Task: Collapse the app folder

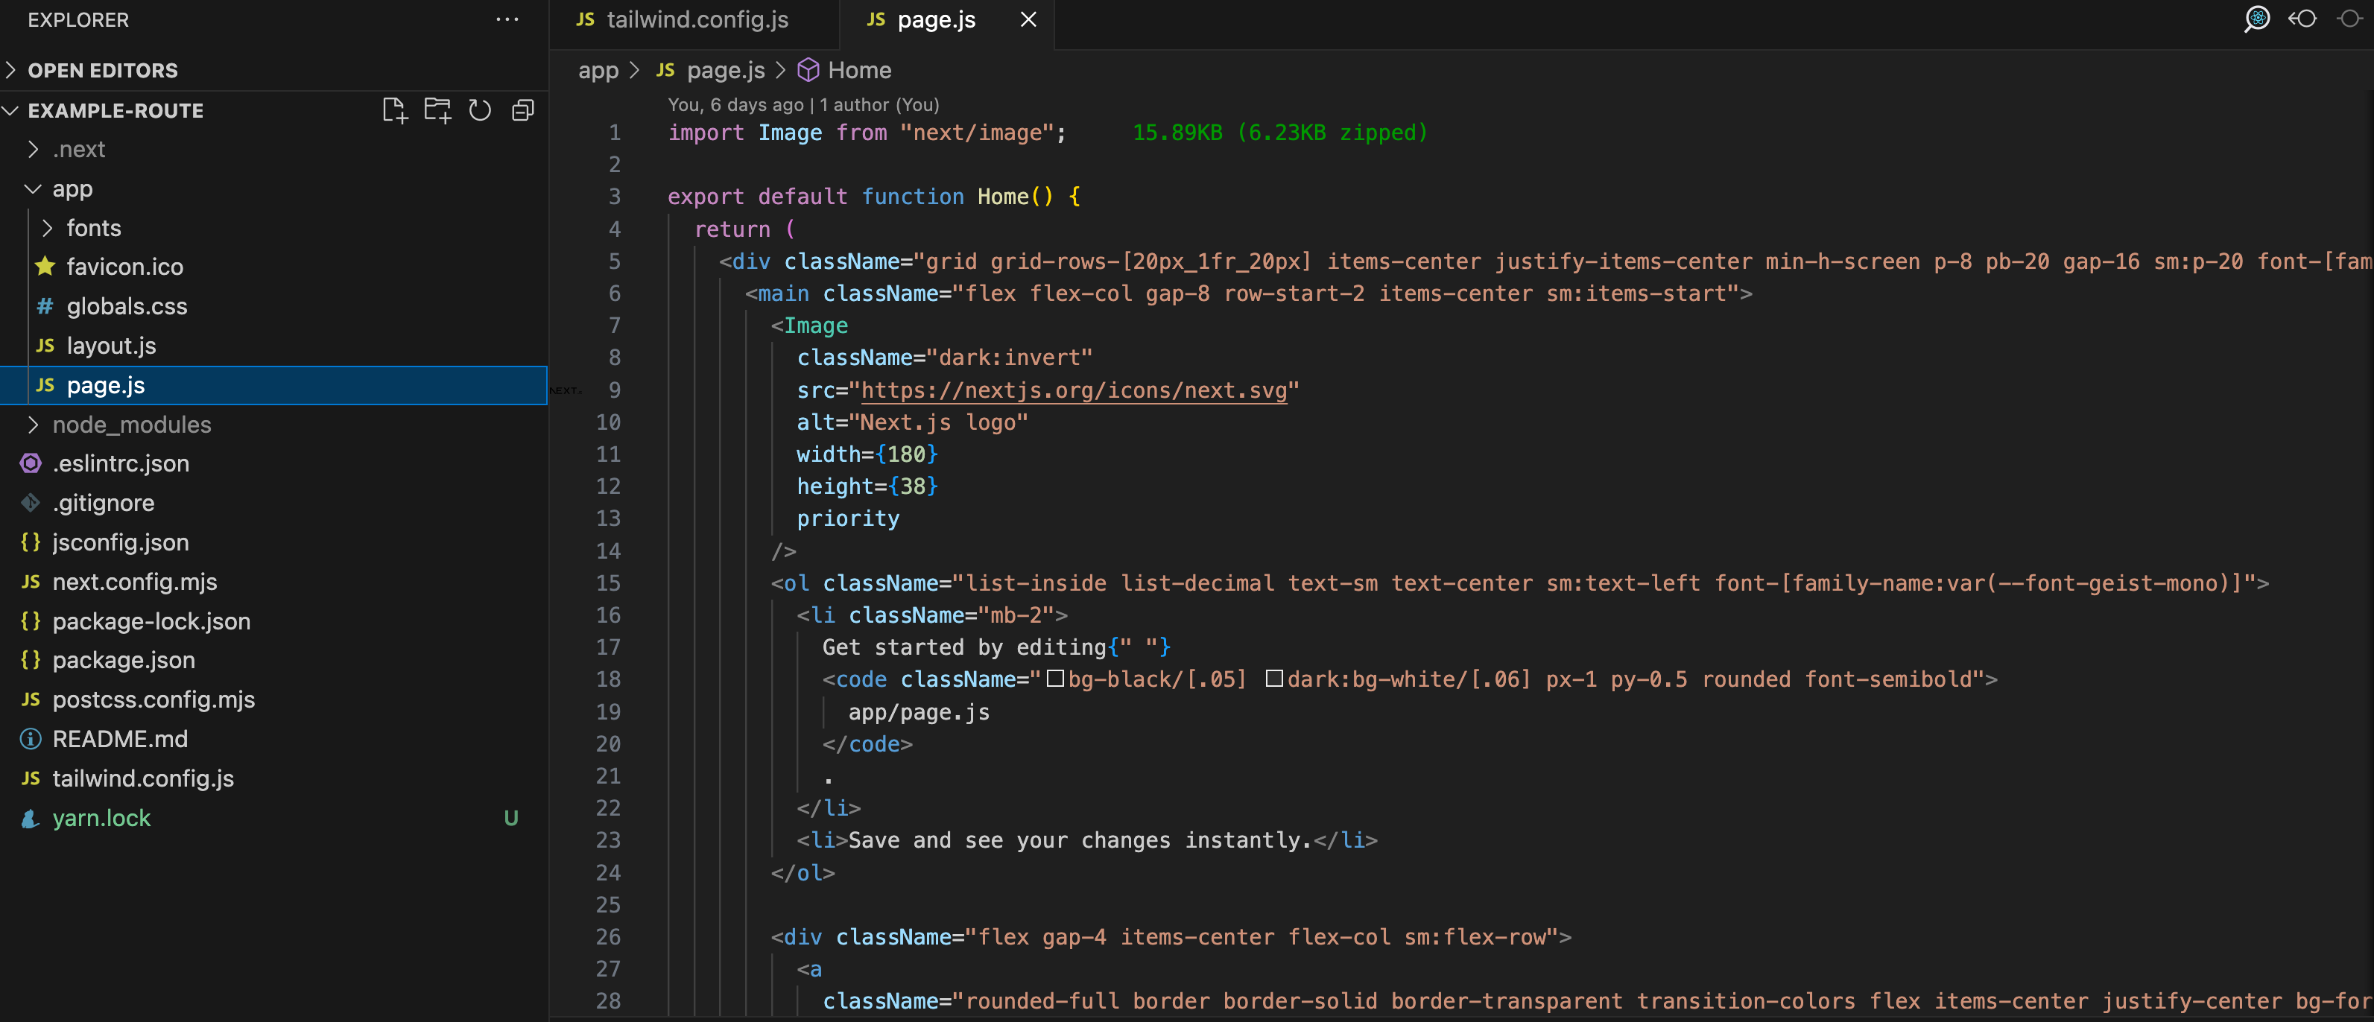Action: point(72,189)
